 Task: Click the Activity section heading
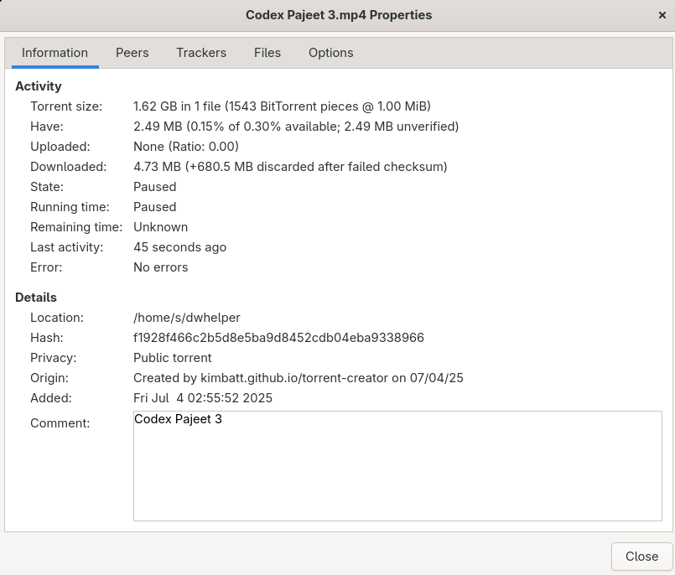point(39,86)
